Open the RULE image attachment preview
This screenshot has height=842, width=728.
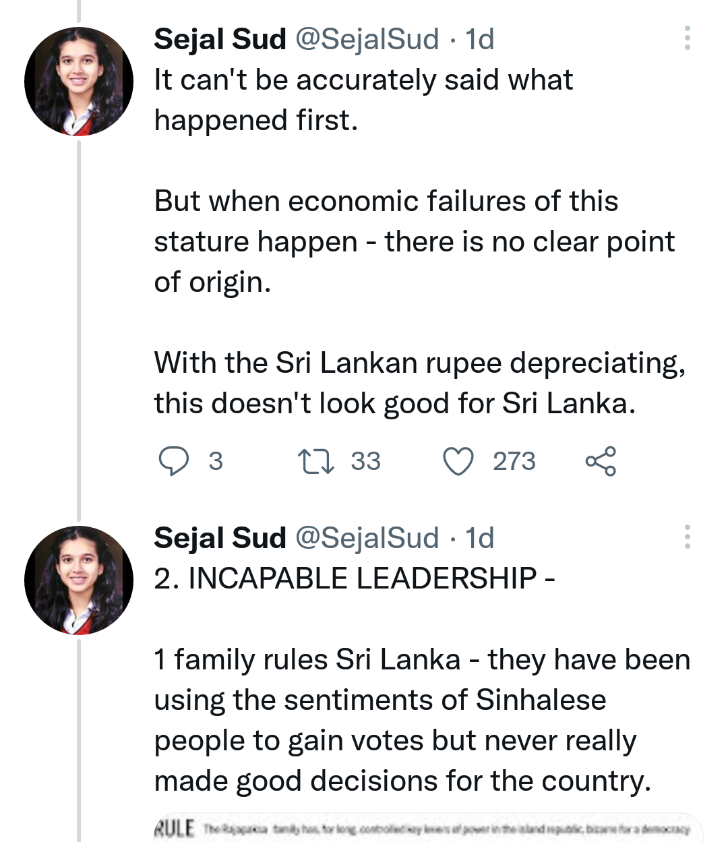point(428,828)
